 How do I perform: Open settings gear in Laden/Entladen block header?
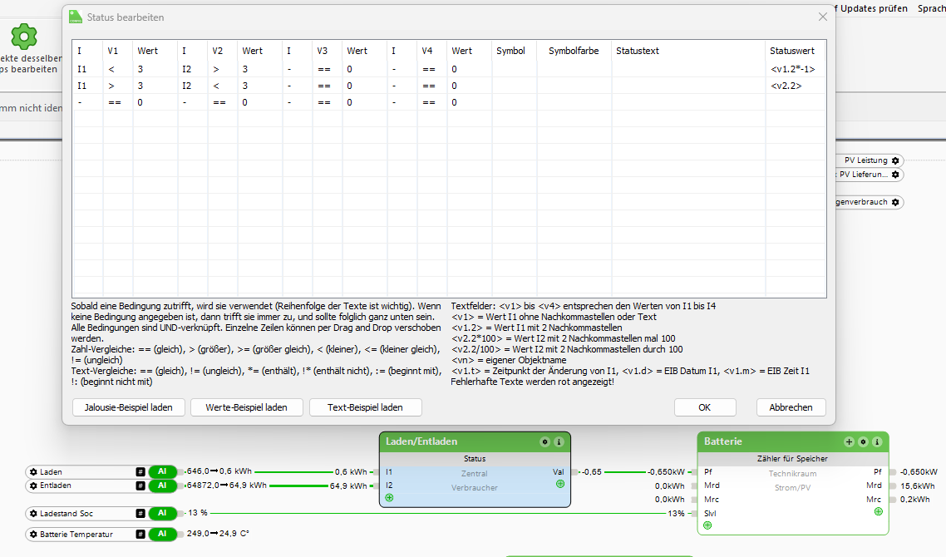coord(544,441)
